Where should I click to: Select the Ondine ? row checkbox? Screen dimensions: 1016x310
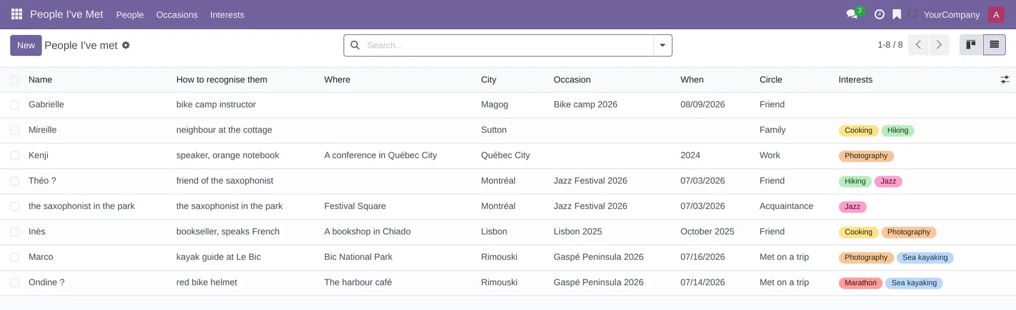pos(15,283)
